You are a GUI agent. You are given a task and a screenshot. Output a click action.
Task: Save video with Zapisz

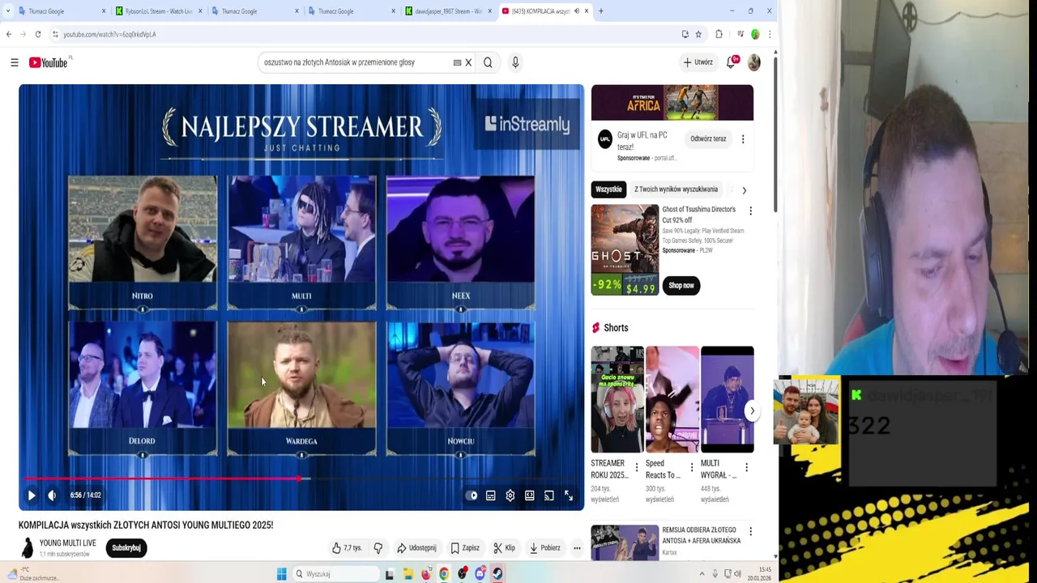(x=465, y=548)
